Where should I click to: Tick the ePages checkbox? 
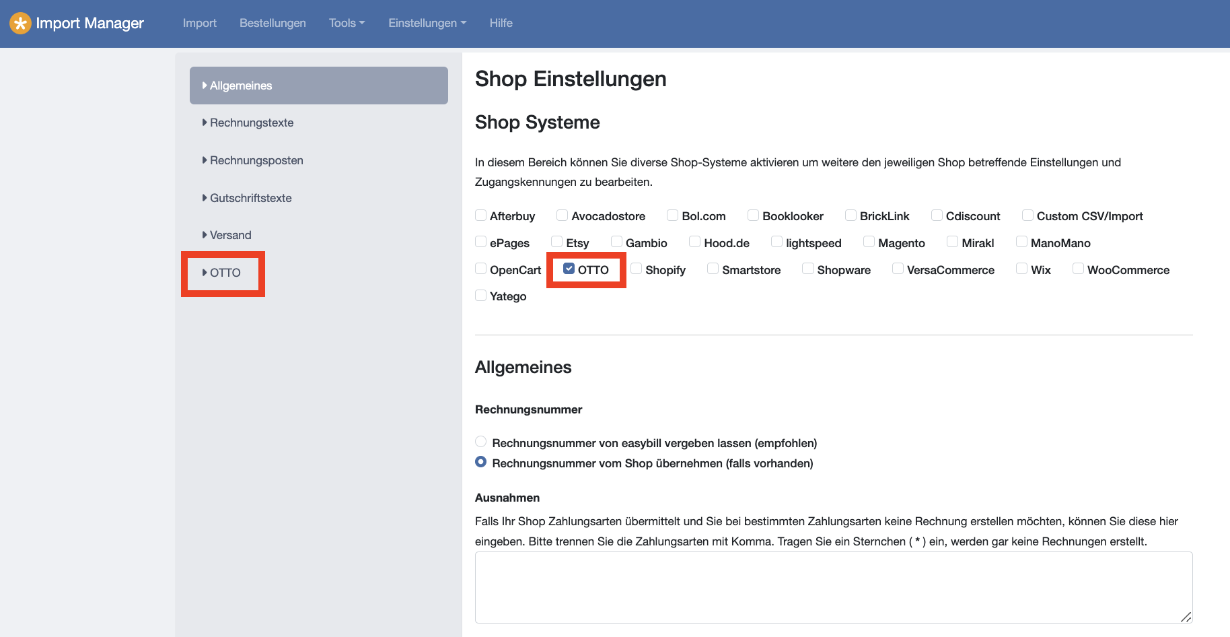[x=481, y=242]
